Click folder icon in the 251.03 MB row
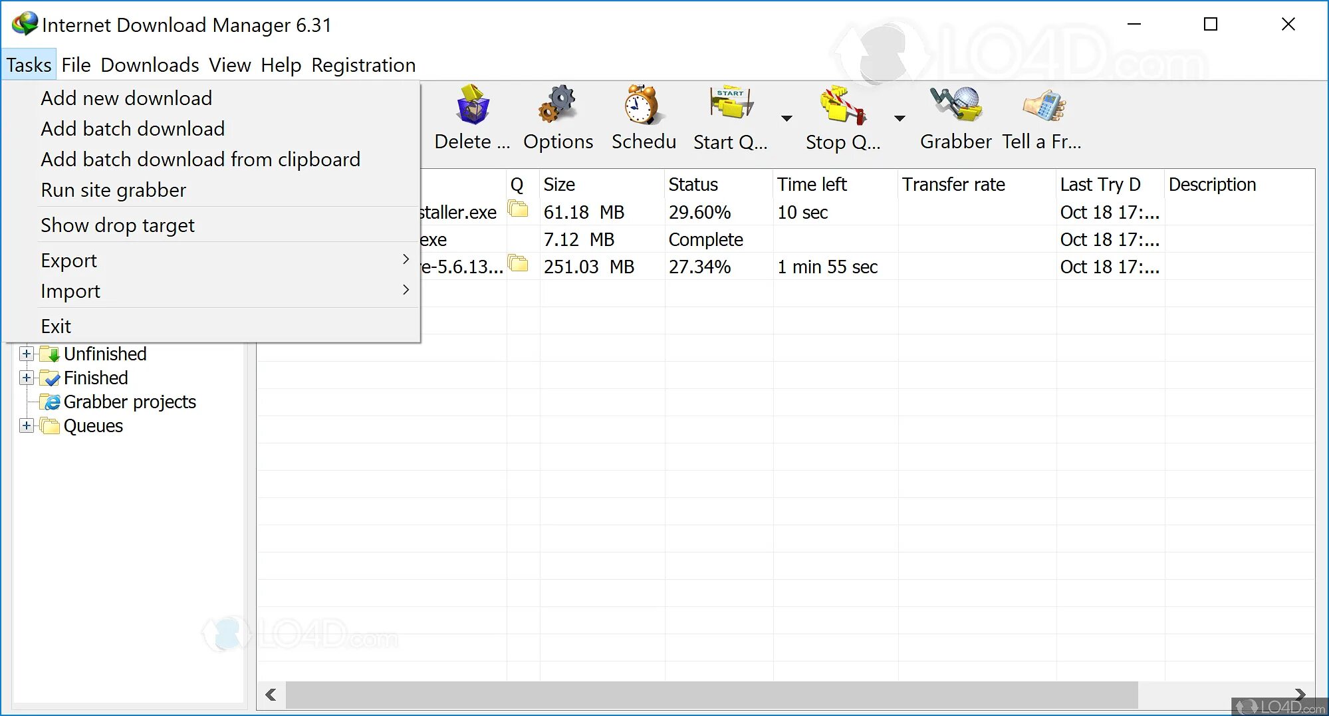This screenshot has width=1329, height=716. (518, 264)
